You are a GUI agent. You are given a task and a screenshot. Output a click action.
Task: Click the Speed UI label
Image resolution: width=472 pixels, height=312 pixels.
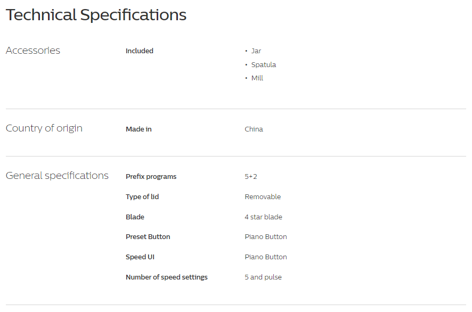tap(140, 257)
